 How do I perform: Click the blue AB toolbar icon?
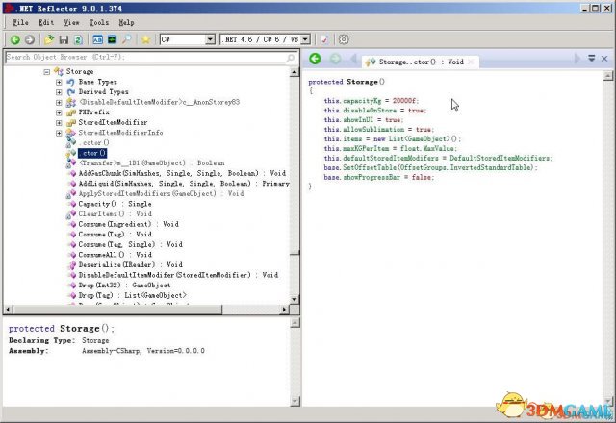(x=97, y=39)
